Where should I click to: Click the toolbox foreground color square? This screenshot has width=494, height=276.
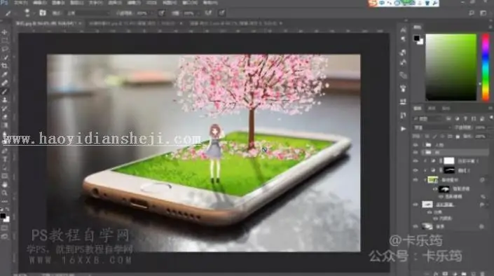pos(3,216)
